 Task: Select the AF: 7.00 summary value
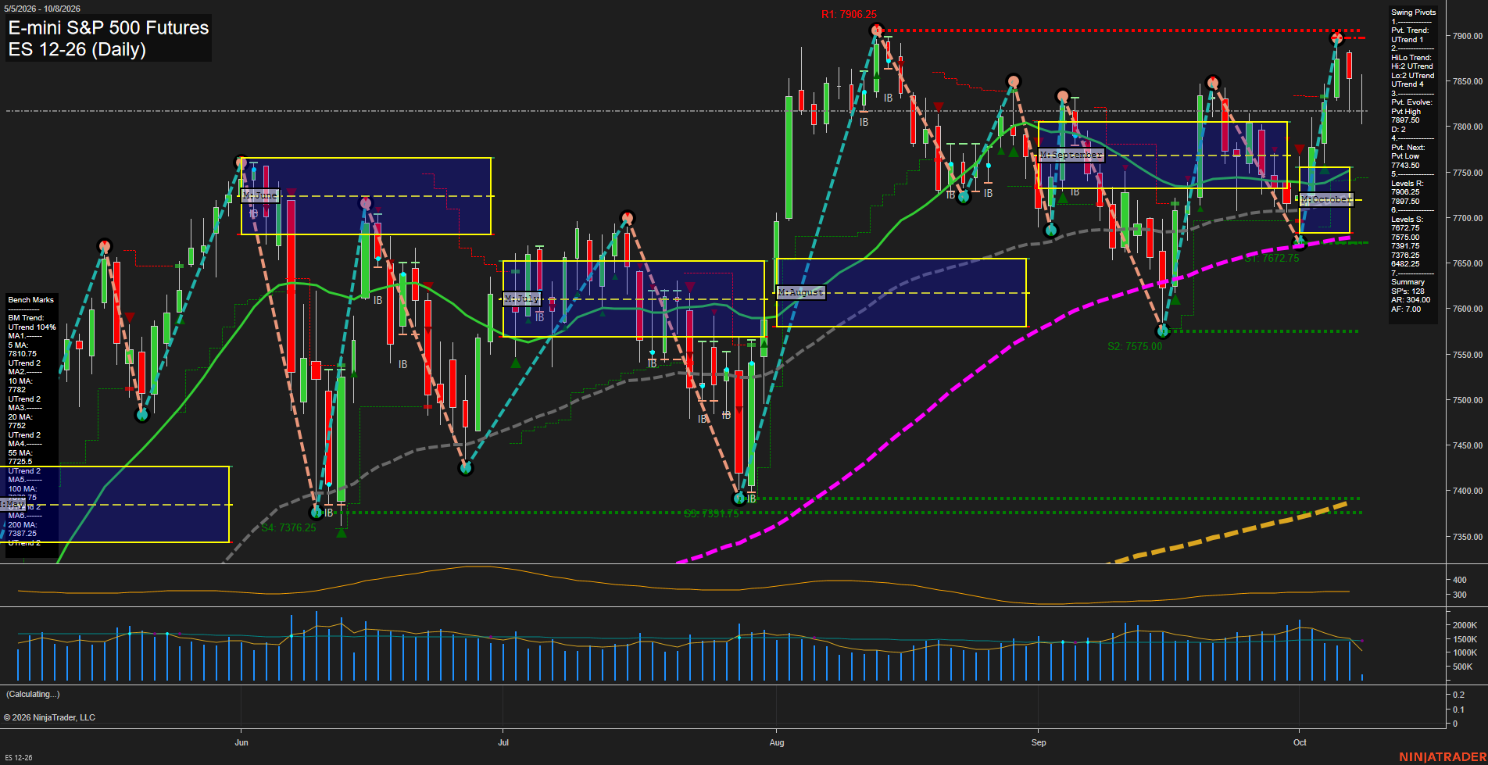[x=1406, y=309]
